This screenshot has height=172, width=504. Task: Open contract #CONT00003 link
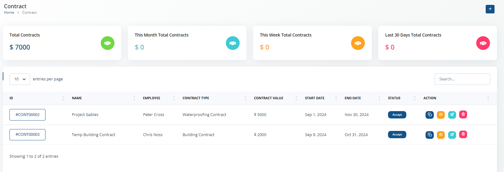coord(27,135)
